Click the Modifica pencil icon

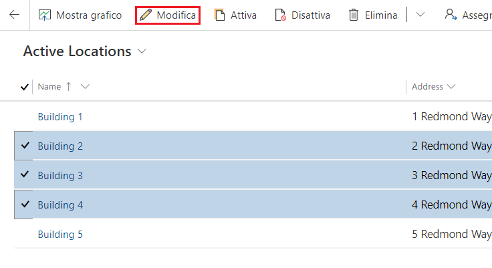[146, 15]
